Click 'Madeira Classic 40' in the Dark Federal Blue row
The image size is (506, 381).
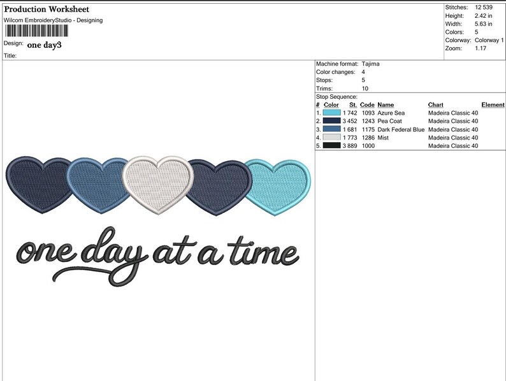[x=453, y=129]
